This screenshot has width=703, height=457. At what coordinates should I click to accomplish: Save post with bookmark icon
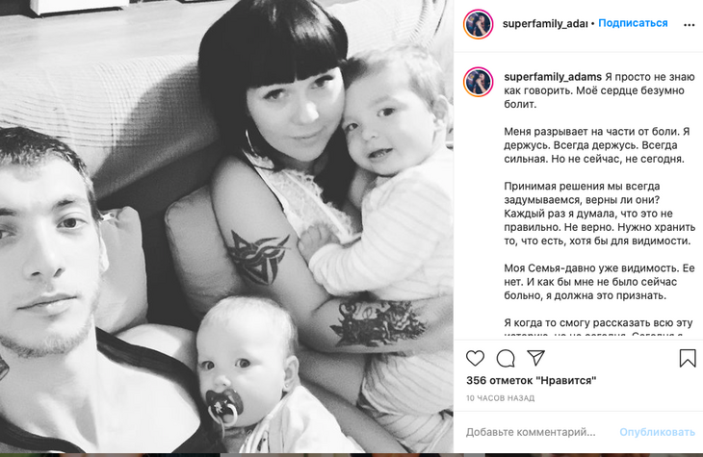click(688, 358)
